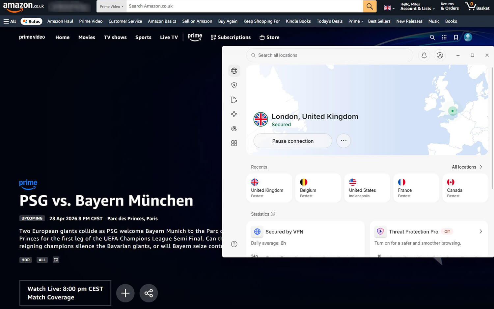Open the Prime Video search category dropdown
Image resolution: width=494 pixels, height=309 pixels.
[x=111, y=6]
